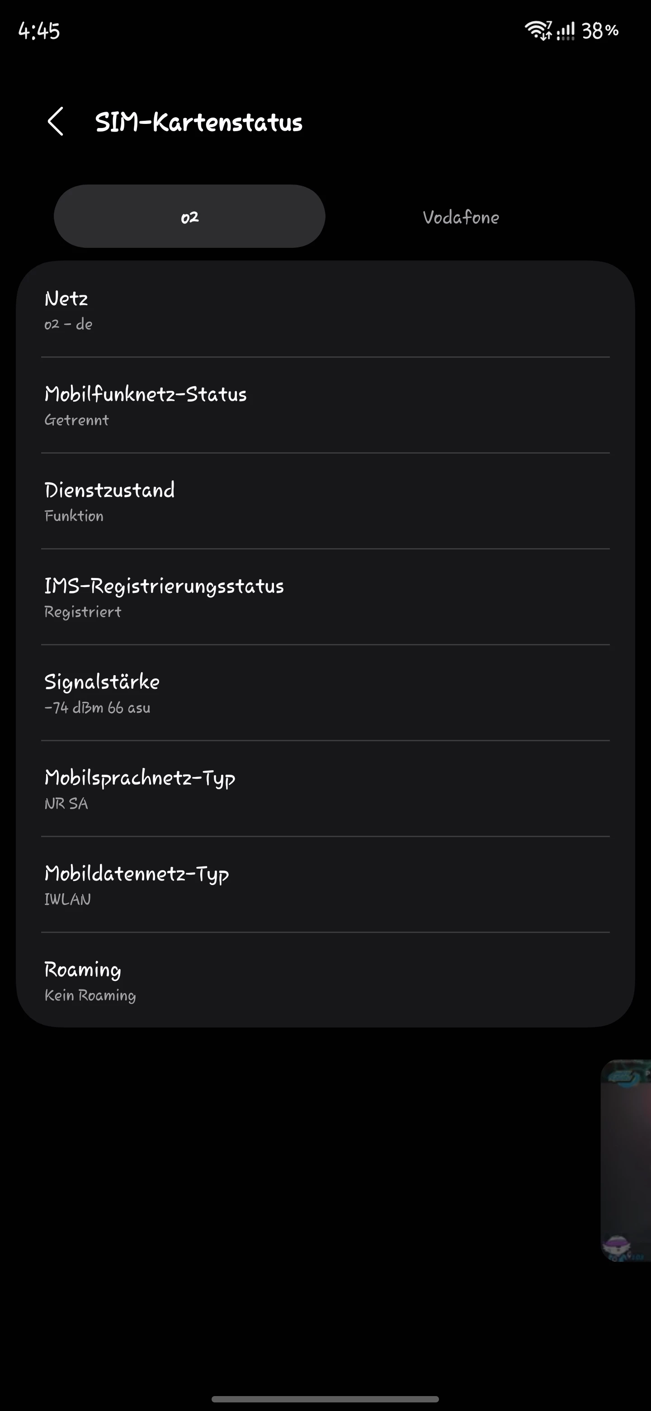
Task: Switch to the Vodafone SIM tab
Action: pos(461,217)
